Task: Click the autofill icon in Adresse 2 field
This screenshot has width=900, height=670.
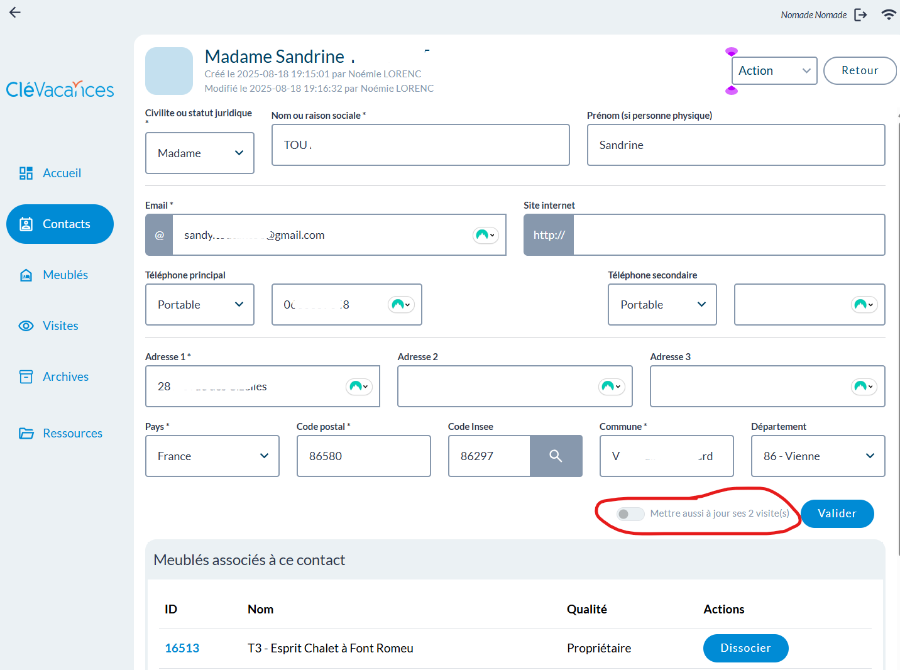Action: (x=611, y=387)
